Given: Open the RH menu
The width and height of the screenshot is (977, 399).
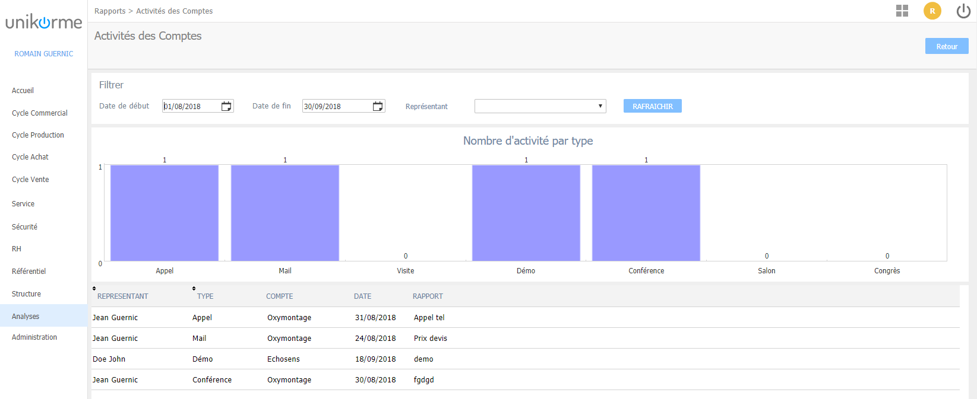Looking at the screenshot, I should click(x=17, y=249).
